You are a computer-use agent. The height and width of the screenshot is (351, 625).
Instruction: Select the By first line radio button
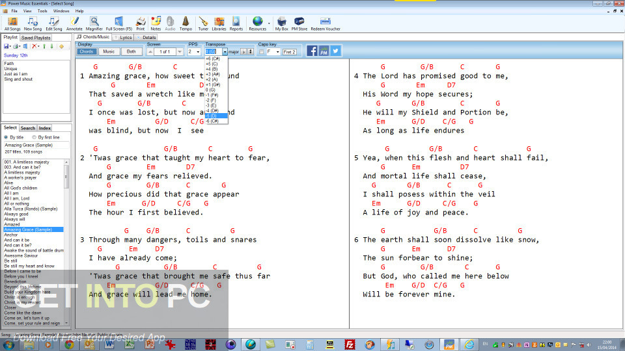[35, 137]
